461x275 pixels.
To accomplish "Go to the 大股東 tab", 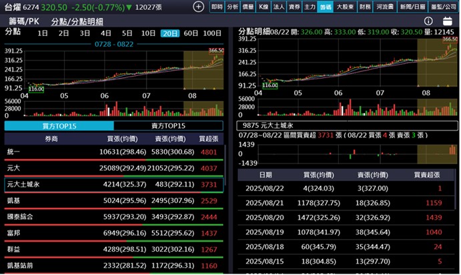I will [x=344, y=7].
